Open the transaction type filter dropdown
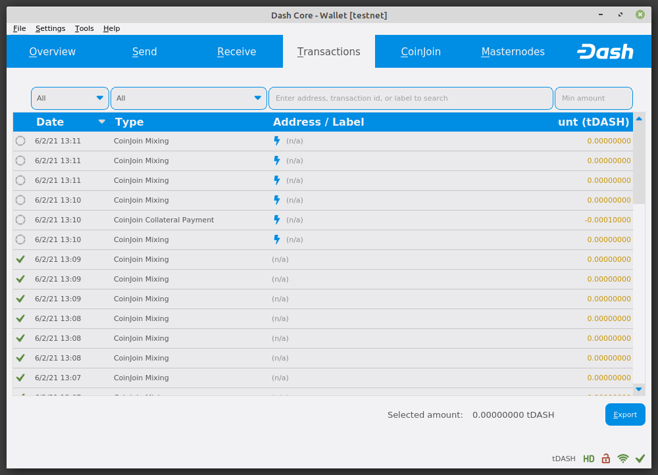The width and height of the screenshot is (658, 475). (x=189, y=98)
